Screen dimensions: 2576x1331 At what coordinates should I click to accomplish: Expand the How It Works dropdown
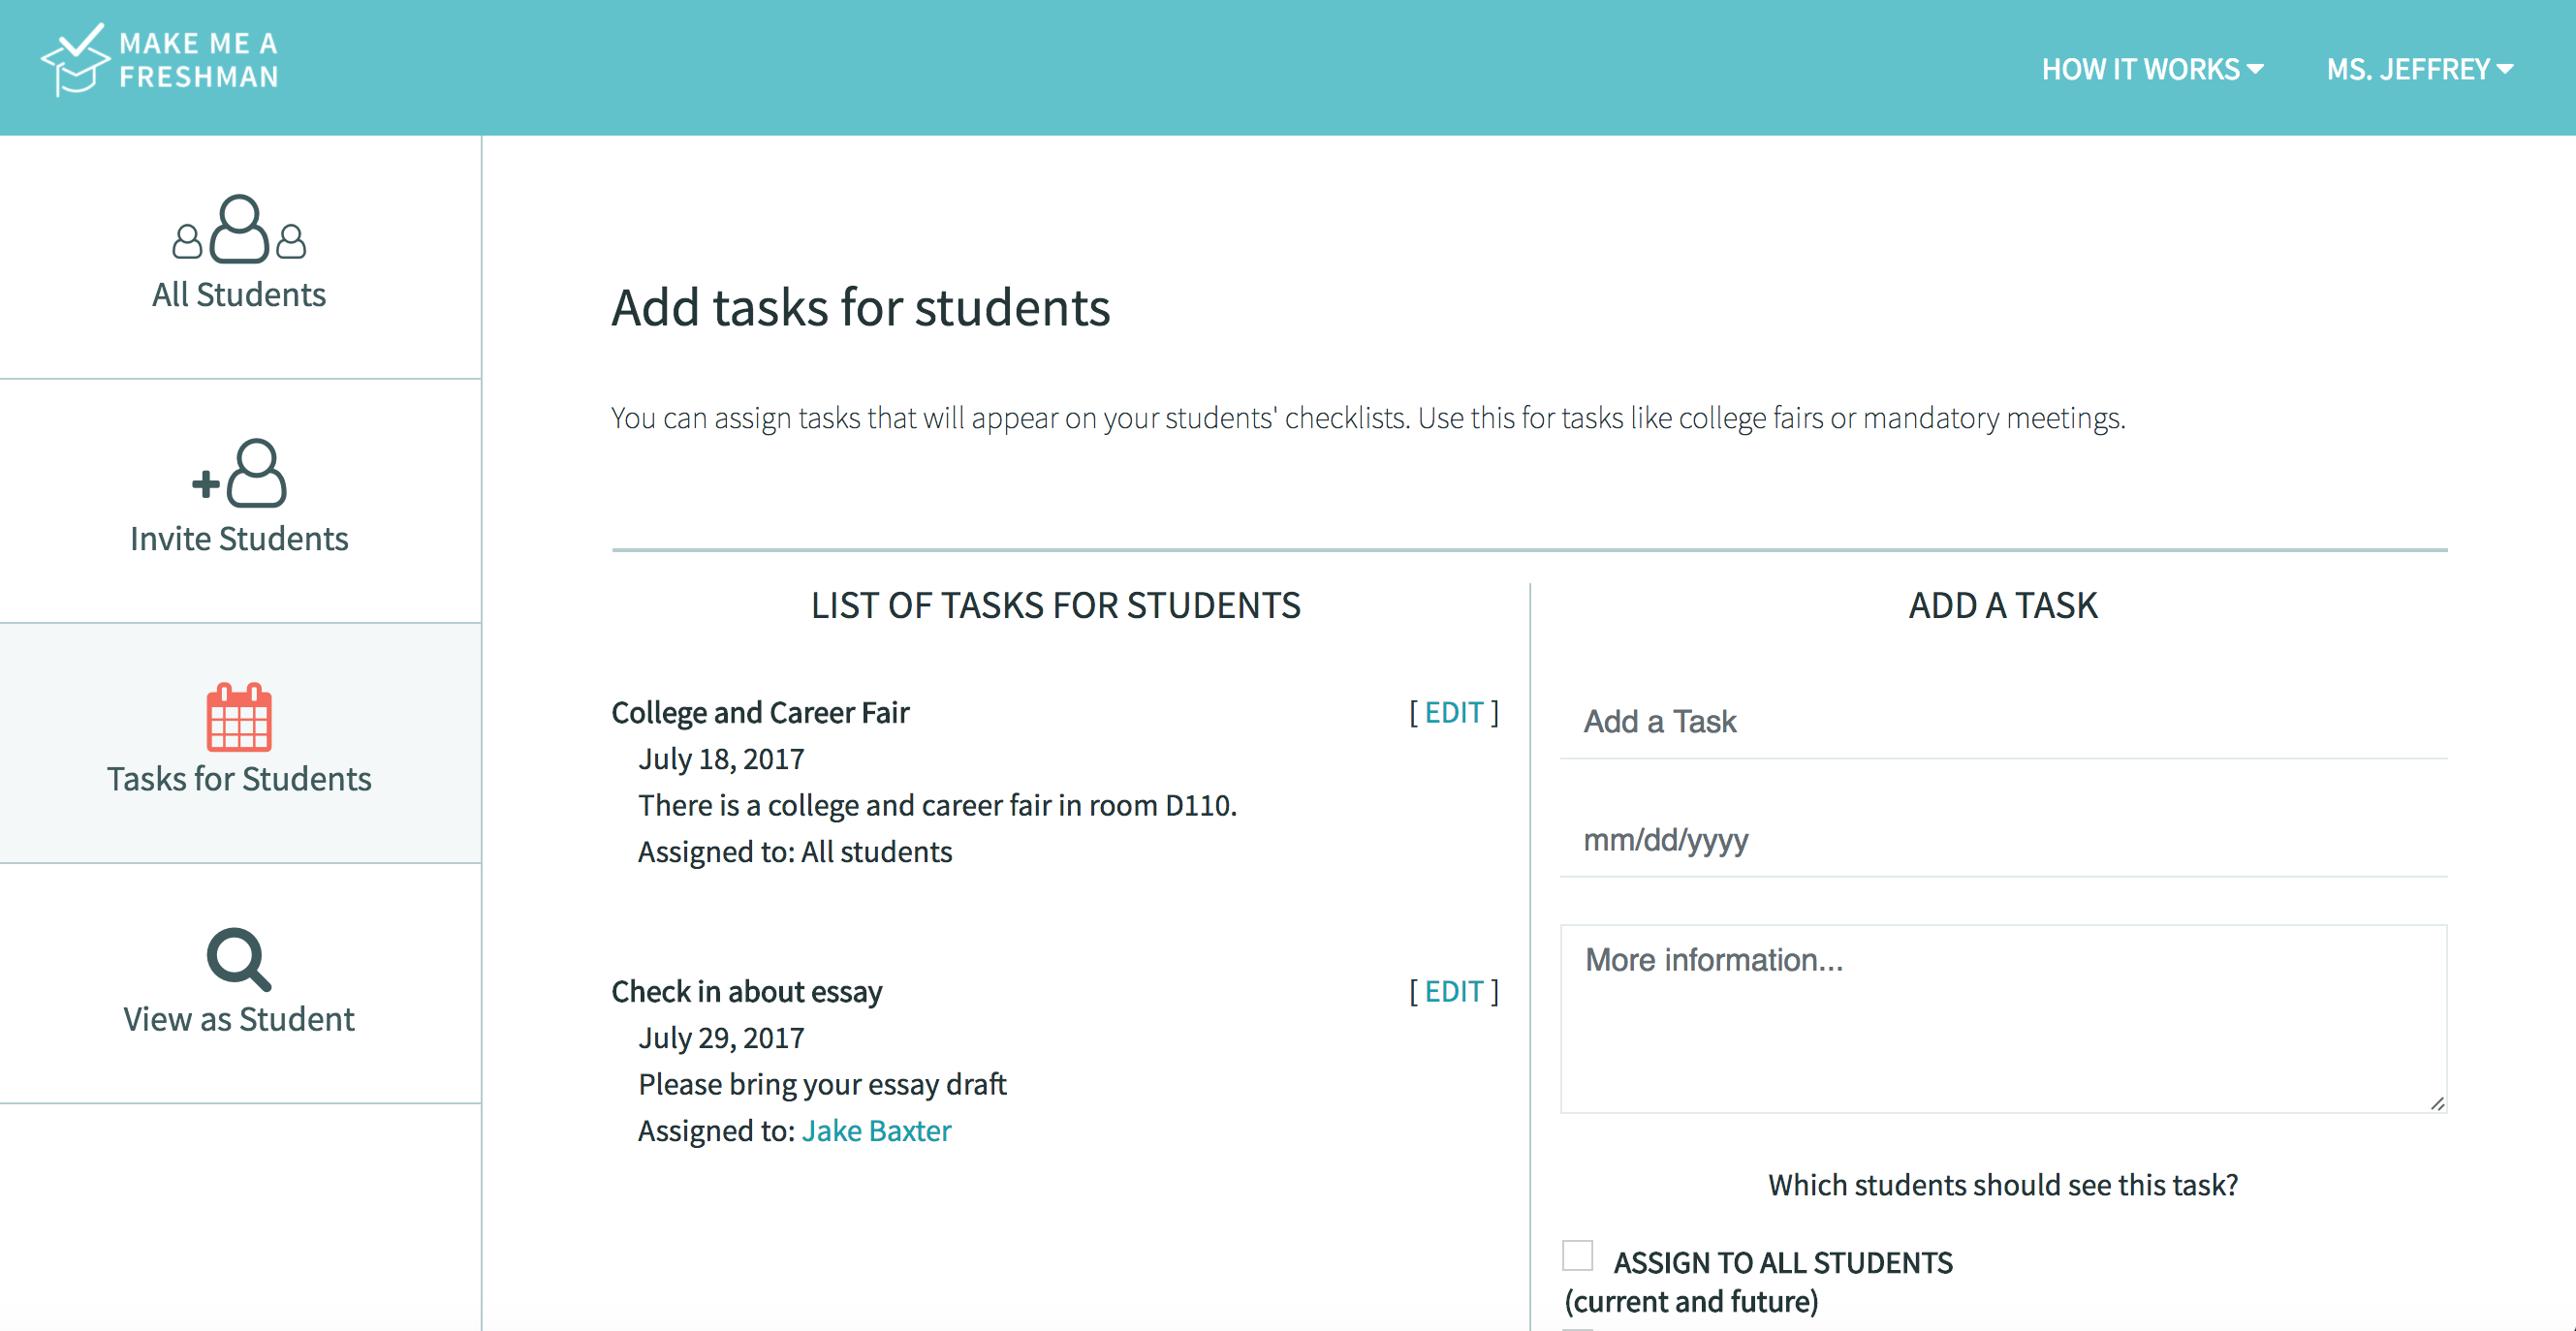(2152, 69)
